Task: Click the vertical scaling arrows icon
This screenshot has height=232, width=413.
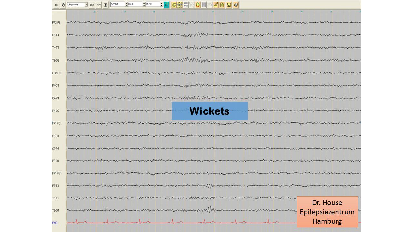Action: tap(106, 5)
